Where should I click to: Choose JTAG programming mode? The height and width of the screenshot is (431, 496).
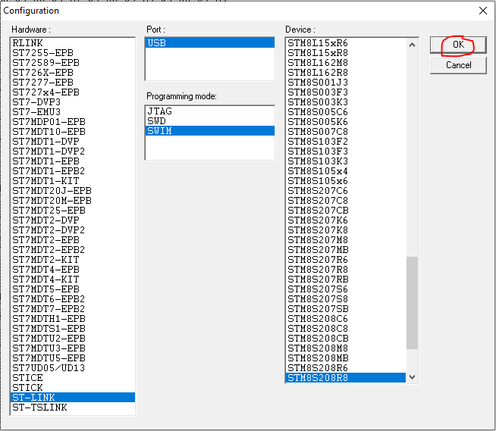(210, 111)
